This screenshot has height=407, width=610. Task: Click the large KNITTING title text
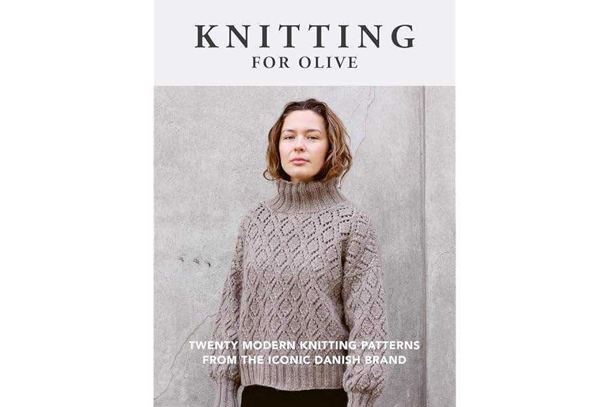tap(304, 36)
